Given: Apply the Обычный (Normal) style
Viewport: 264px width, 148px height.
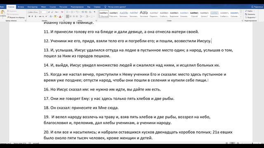Looking at the screenshot, I should click(x=104, y=14).
